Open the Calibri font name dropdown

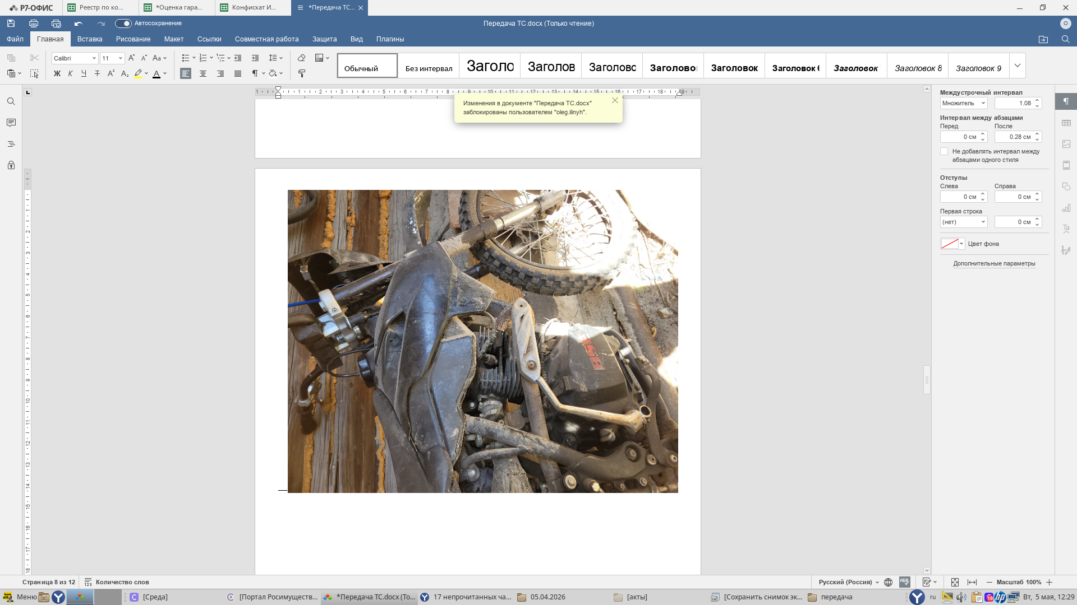(x=94, y=58)
